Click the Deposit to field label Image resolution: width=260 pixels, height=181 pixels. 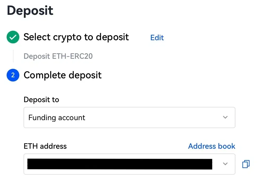click(x=41, y=100)
